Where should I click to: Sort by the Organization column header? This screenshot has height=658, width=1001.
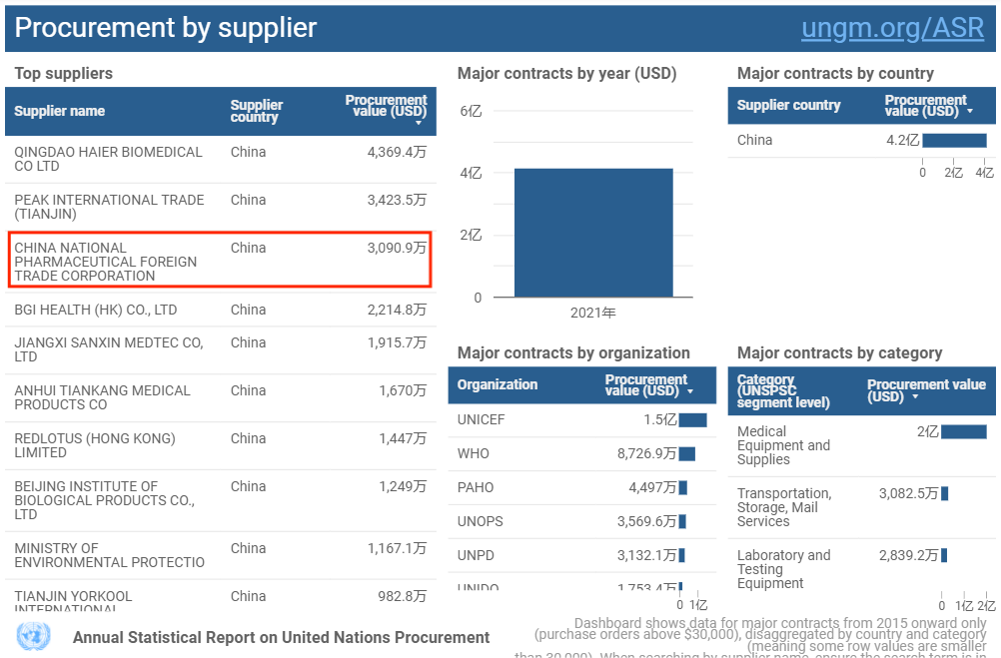pos(498,384)
